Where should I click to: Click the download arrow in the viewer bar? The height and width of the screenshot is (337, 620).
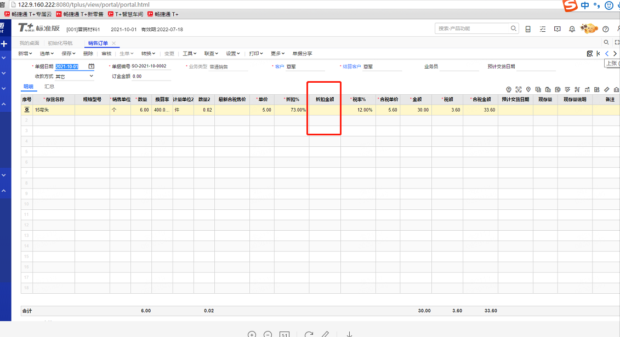tap(350, 335)
